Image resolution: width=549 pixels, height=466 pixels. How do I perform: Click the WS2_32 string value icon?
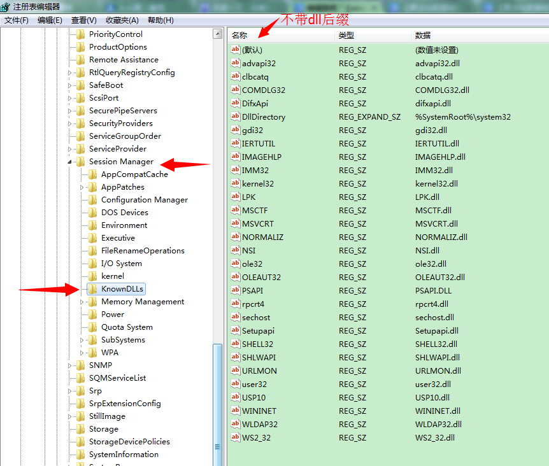click(235, 437)
